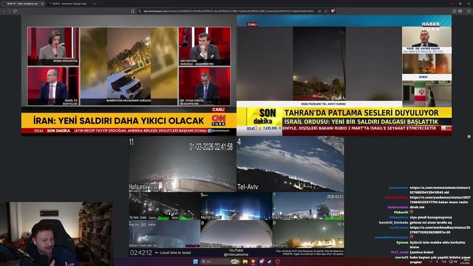Bookmark this page from the address bar
This screenshot has width=473, height=266.
[x=133, y=11]
